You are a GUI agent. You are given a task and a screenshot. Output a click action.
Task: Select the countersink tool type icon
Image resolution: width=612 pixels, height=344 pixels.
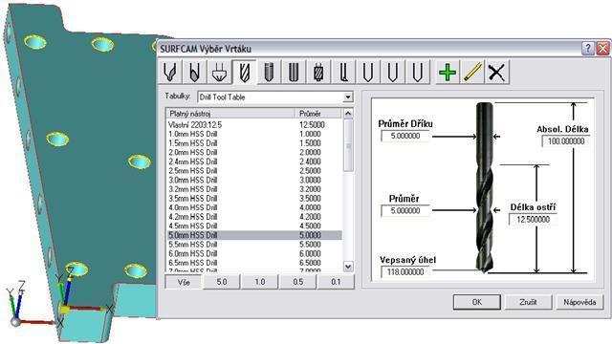[219, 73]
